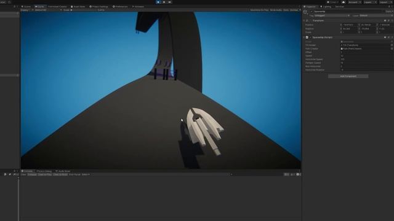The width and height of the screenshot is (394, 221).
Task: Open the Layer dropdown in Inspector
Action: pyautogui.click(x=376, y=15)
